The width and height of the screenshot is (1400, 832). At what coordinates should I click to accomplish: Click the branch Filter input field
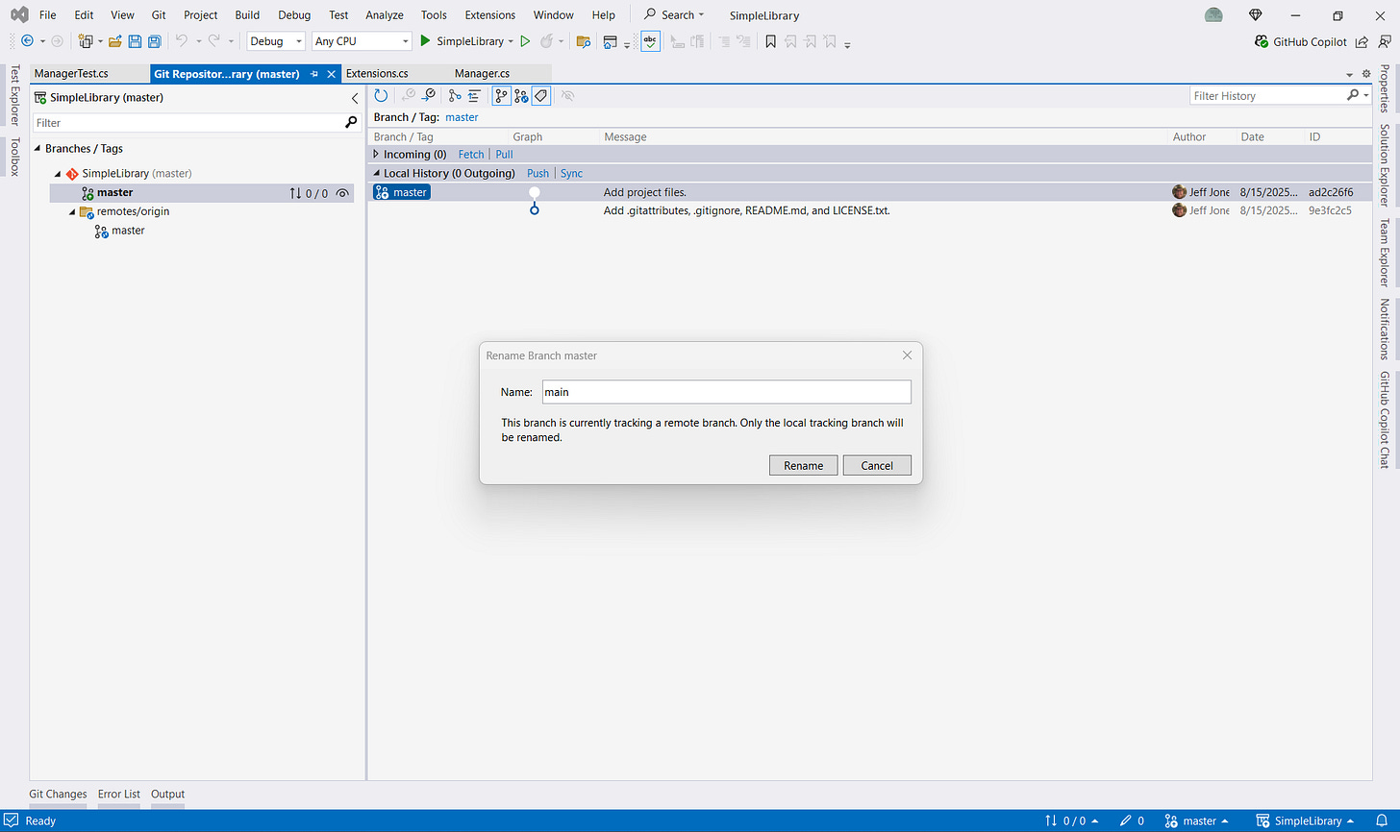tap(187, 123)
